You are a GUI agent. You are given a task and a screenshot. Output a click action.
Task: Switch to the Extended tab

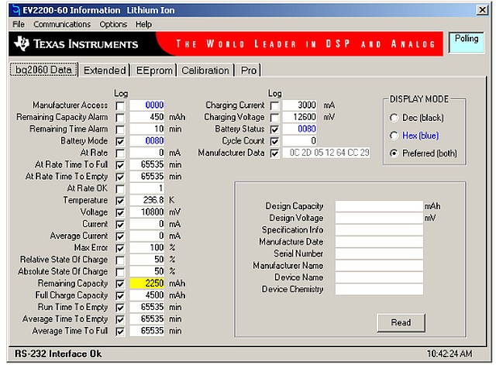click(105, 71)
